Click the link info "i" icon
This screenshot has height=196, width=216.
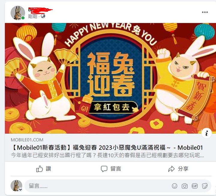tap(206, 133)
